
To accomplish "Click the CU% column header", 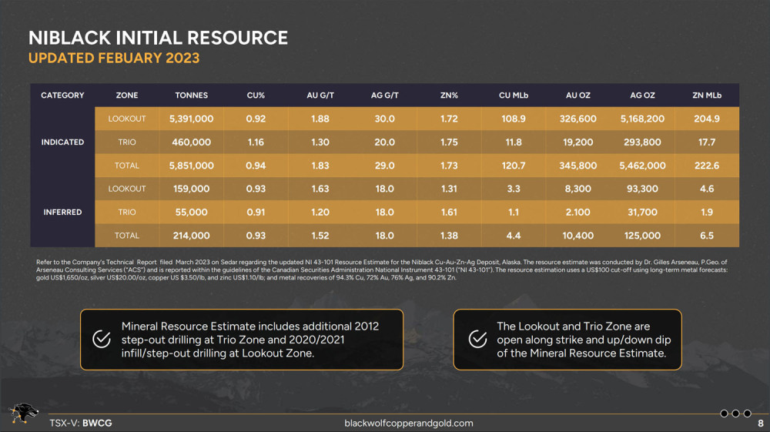I will [x=256, y=95].
